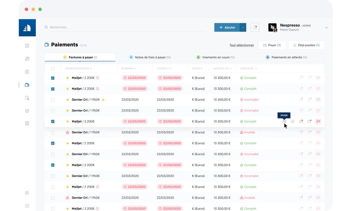
Task: Switch to the Virements en cours tab
Action: click(215, 57)
